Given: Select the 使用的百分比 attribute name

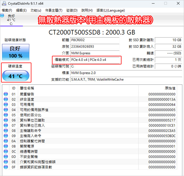Looking at the screenshot, I should click(31, 115).
